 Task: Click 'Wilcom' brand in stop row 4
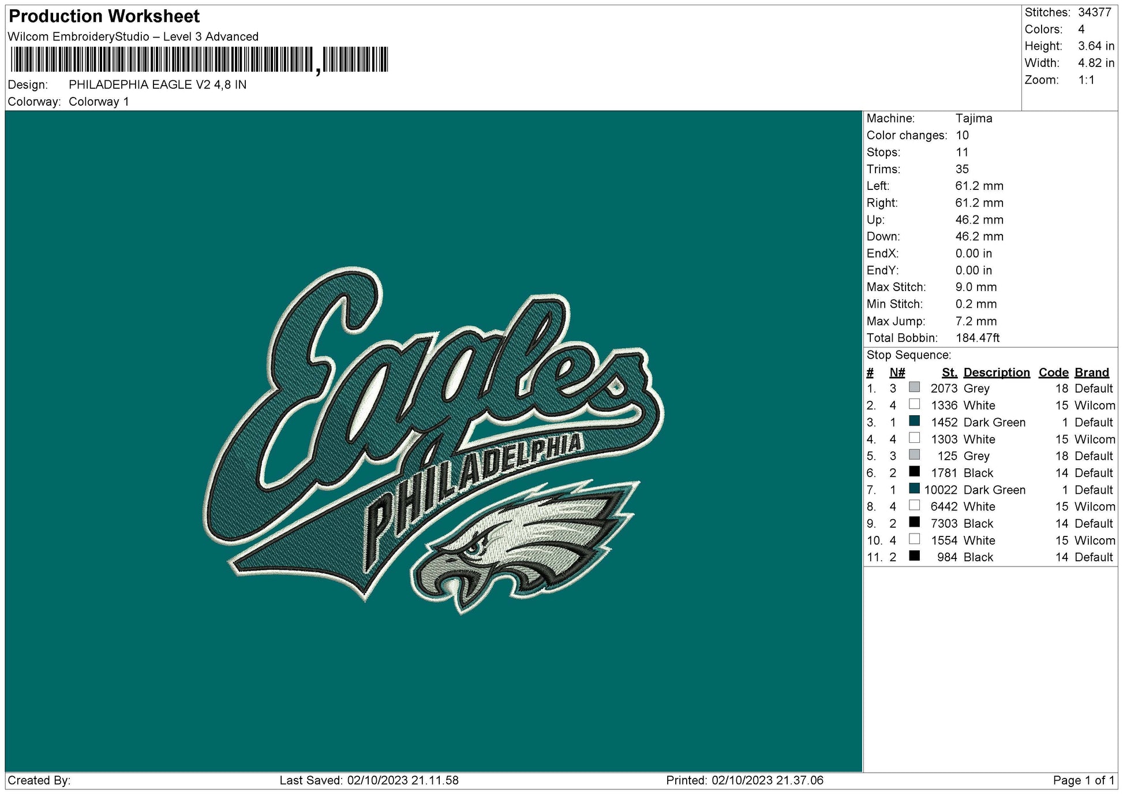(1095, 439)
